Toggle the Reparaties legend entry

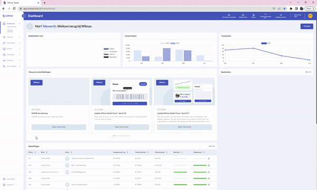click(x=110, y=57)
